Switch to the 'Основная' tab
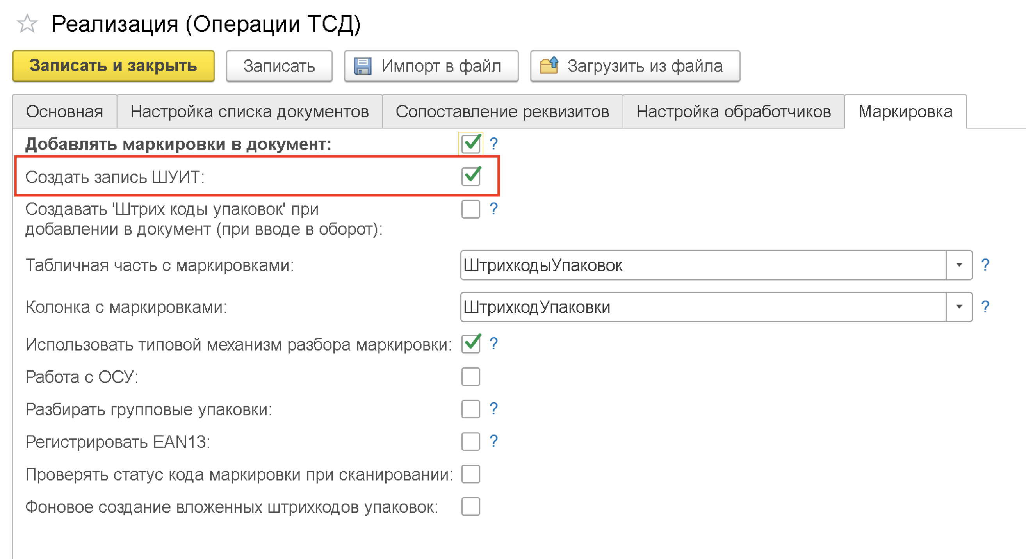Viewport: 1026px width, 559px height. (x=64, y=112)
